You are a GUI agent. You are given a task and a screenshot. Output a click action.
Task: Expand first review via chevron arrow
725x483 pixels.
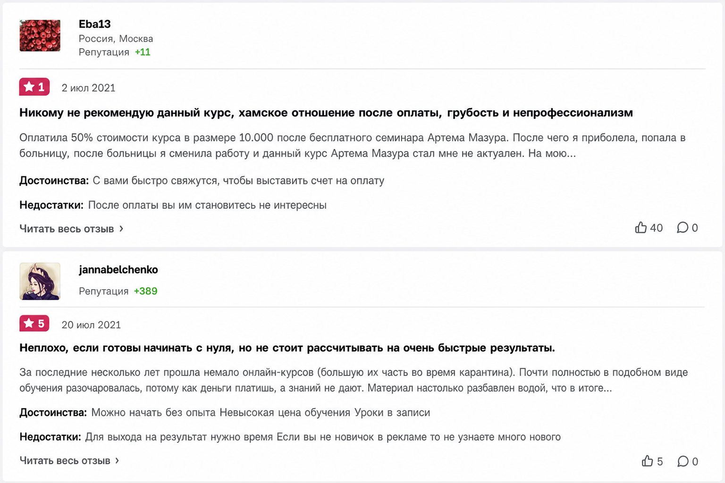click(x=121, y=229)
